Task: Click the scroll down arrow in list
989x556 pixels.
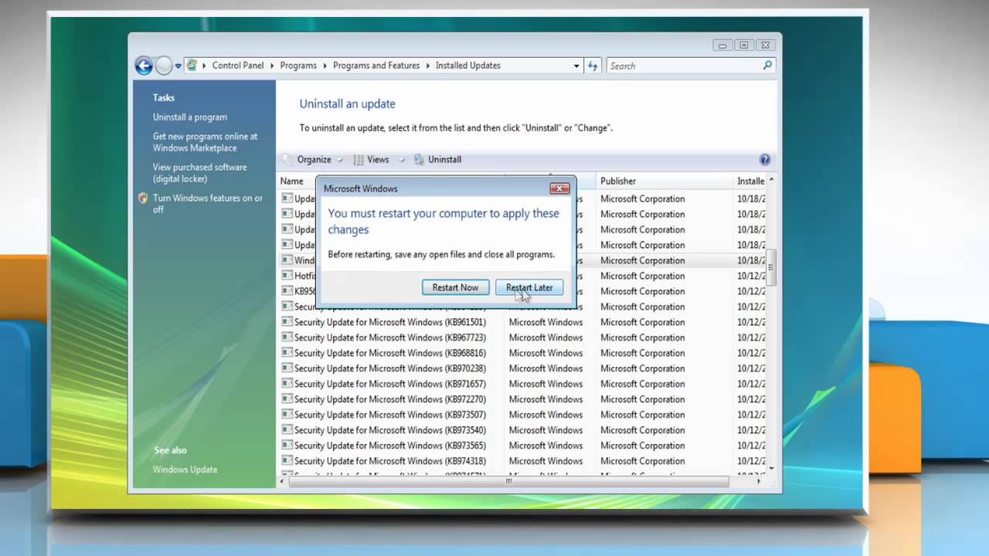Action: pos(771,469)
